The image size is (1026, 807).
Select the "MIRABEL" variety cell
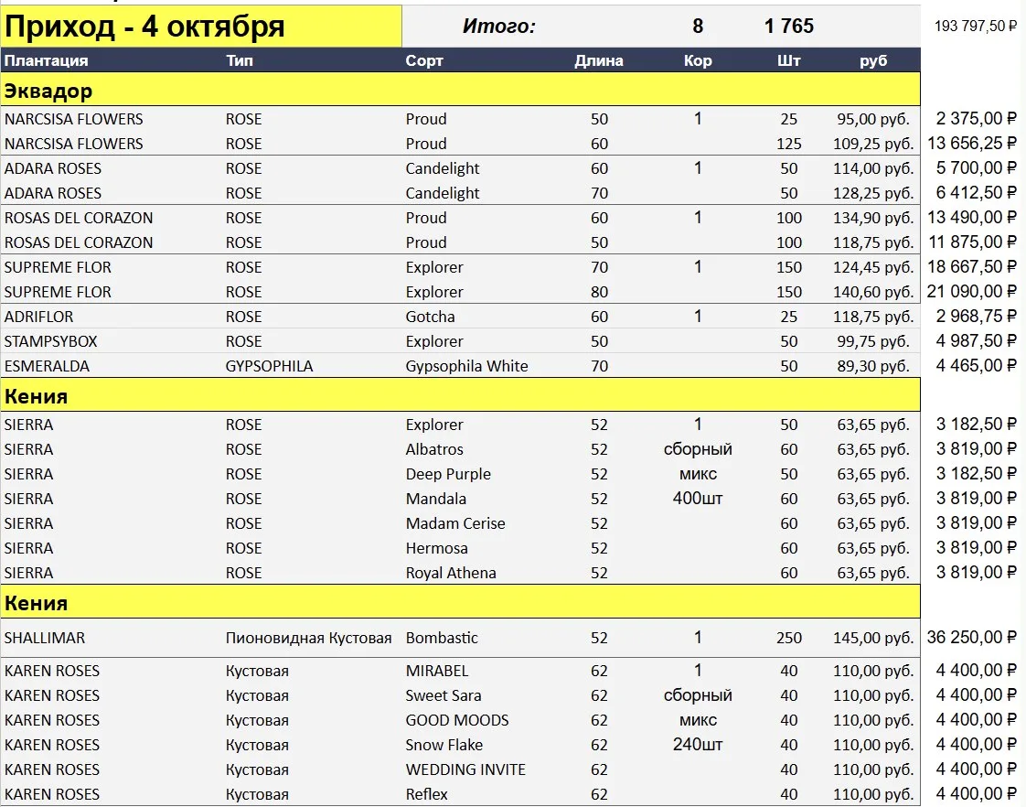[x=436, y=671]
